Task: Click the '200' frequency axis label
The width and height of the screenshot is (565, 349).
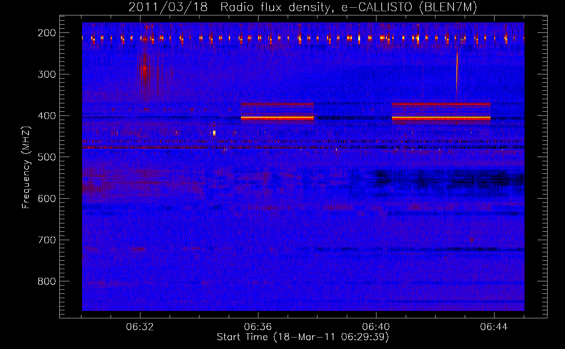Action: [x=46, y=33]
